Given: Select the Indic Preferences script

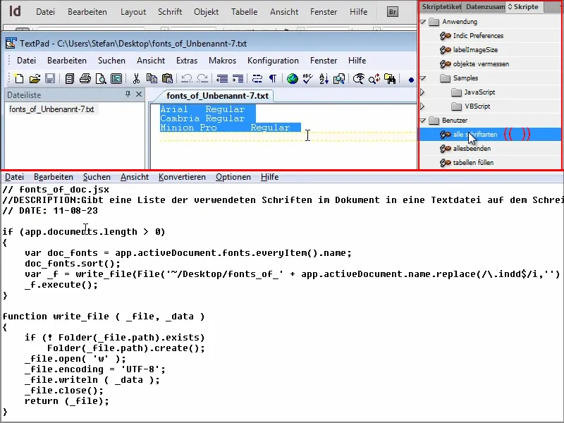Looking at the screenshot, I should [478, 36].
